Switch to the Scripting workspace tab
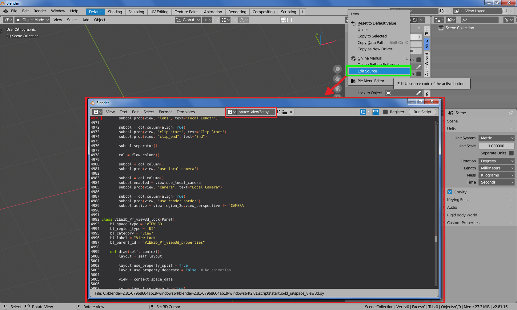The image size is (517, 310). click(x=288, y=12)
